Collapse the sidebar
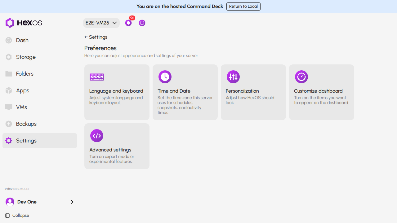The image size is (397, 223). (x=17, y=216)
